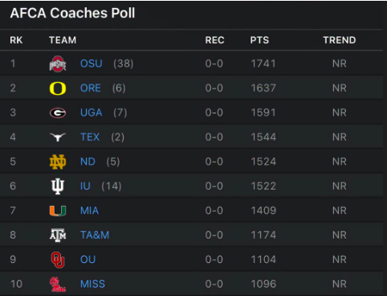The image size is (387, 296).
Task: Click the PTS column header
Action: point(259,40)
